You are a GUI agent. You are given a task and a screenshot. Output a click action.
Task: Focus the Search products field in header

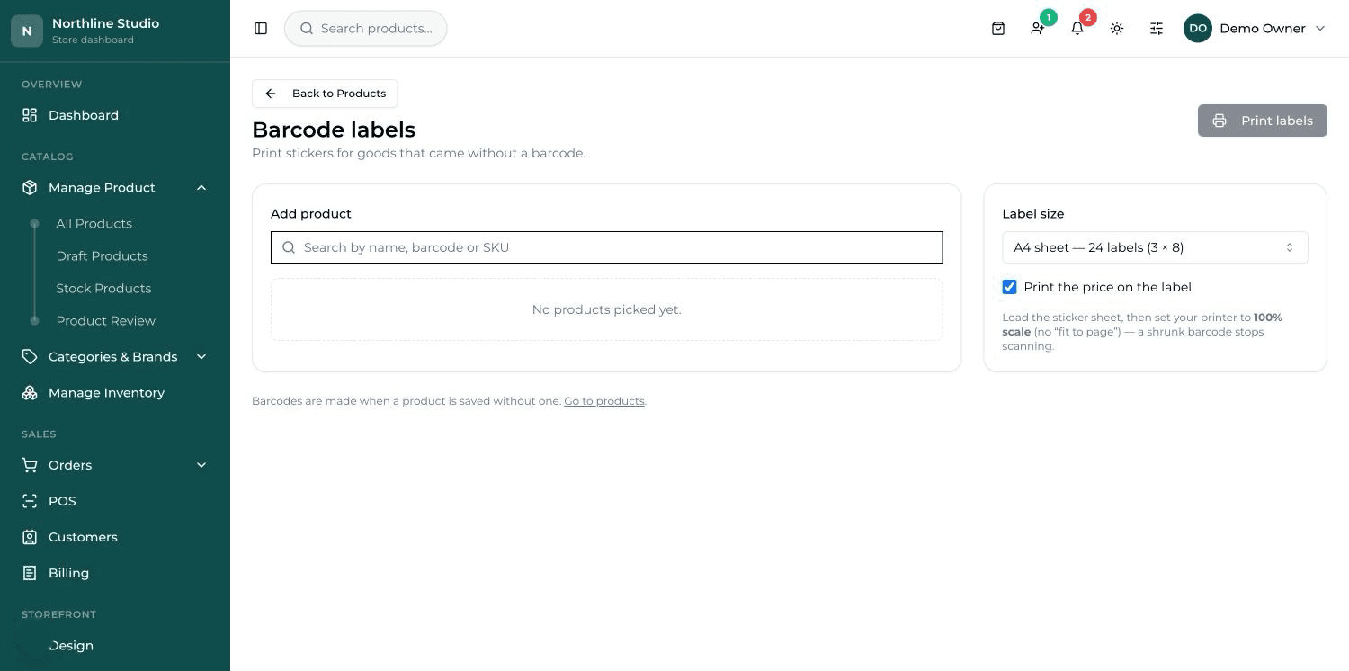tap(366, 29)
